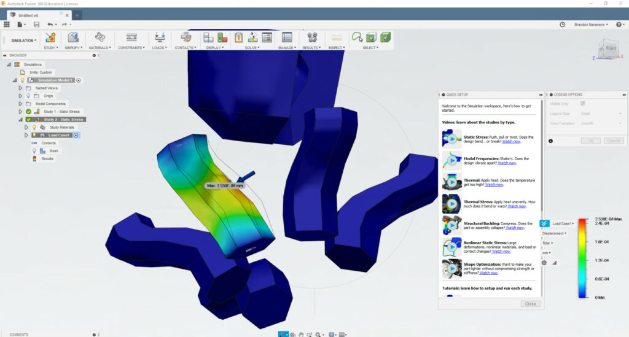Viewport: 629px width, 337px height.
Task: Click the Automatic Contacts icon
Action: point(186,37)
